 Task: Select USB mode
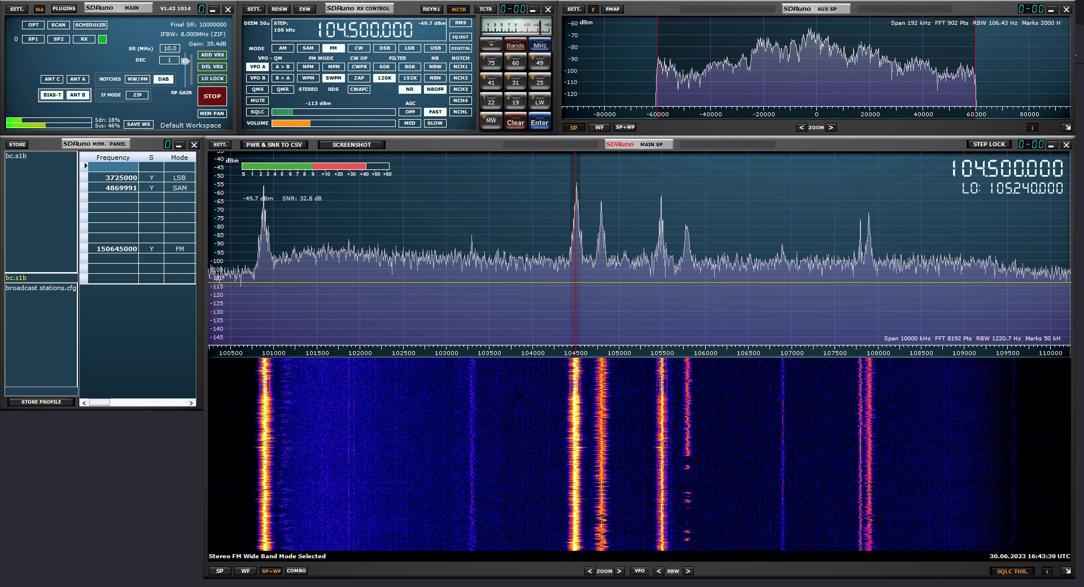(435, 49)
